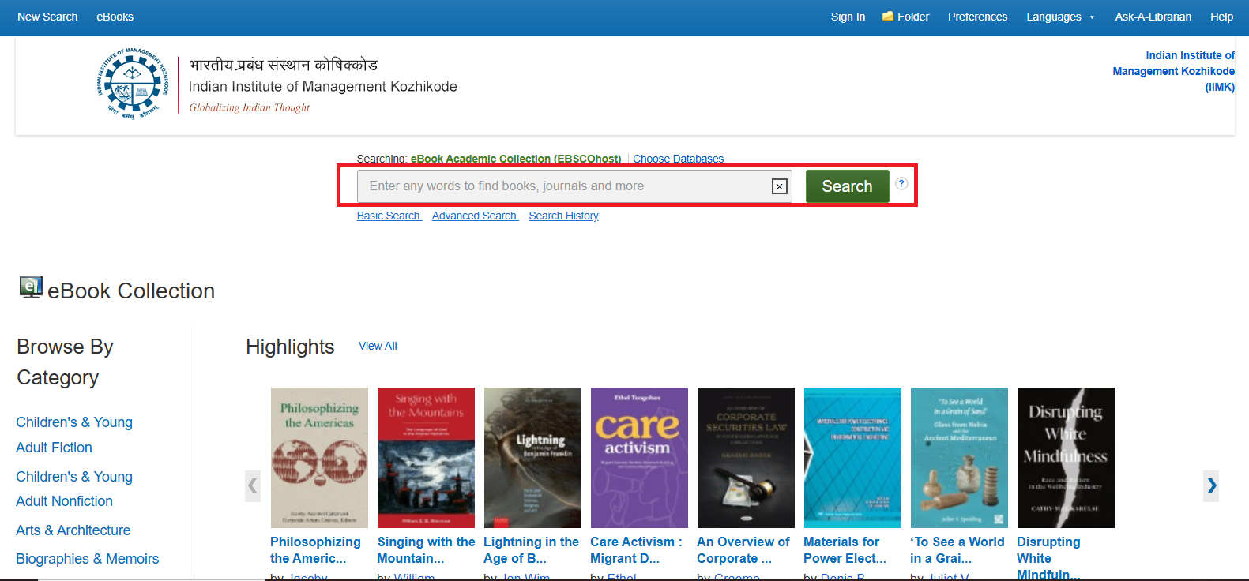Image resolution: width=1249 pixels, height=581 pixels.
Task: Open the Preferences menu item
Action: (x=977, y=17)
